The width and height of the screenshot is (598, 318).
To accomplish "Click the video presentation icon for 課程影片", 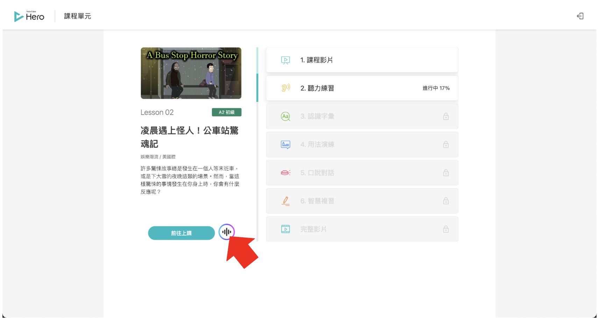I will click(x=285, y=60).
